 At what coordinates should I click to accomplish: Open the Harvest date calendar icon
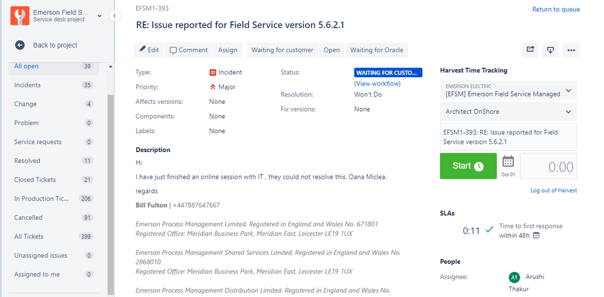pos(508,162)
